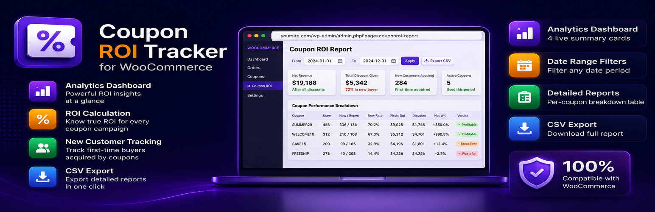Open the From date calendar picker icon
This screenshot has width=655, height=212.
(340, 61)
